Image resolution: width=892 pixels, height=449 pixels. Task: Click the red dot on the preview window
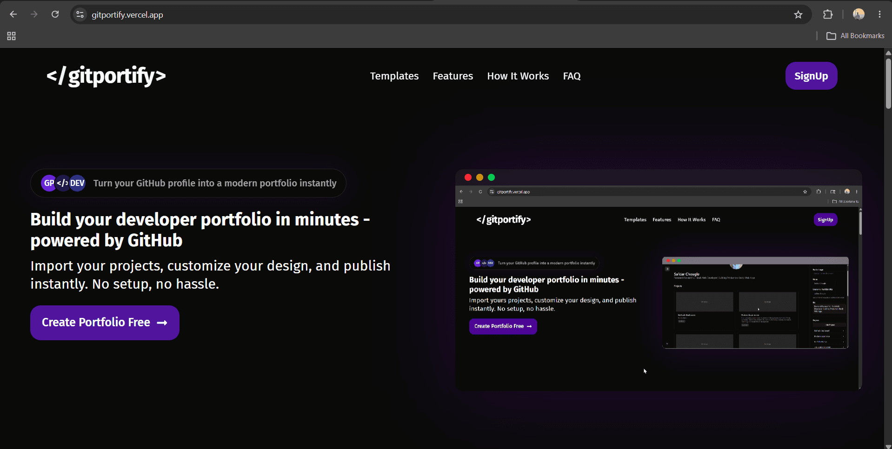pyautogui.click(x=468, y=177)
